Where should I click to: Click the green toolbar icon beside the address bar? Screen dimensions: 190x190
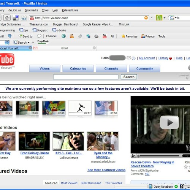tap(159, 18)
